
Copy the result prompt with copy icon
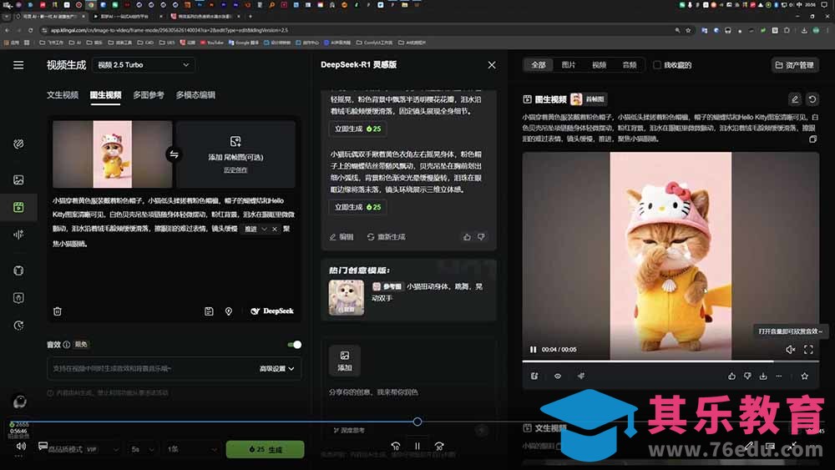812,139
